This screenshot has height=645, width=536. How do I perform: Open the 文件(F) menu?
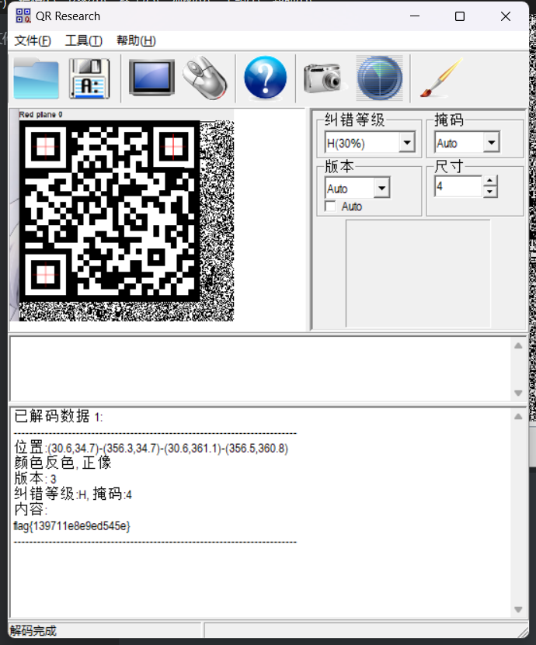(33, 41)
